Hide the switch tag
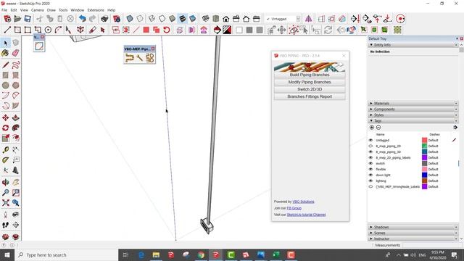This screenshot has height=261, width=464. pyautogui.click(x=370, y=163)
